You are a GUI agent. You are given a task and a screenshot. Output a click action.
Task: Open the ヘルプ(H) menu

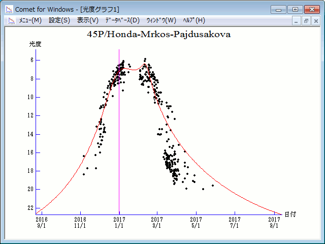[x=194, y=20]
